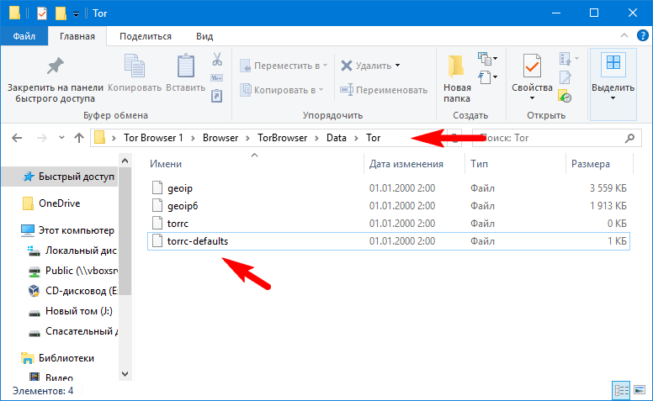Click the navigation pane scroll up arrow
The width and height of the screenshot is (653, 401).
(125, 161)
